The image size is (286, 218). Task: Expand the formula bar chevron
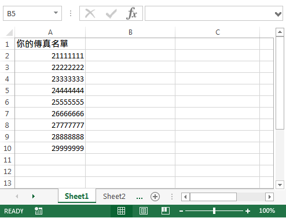278,14
